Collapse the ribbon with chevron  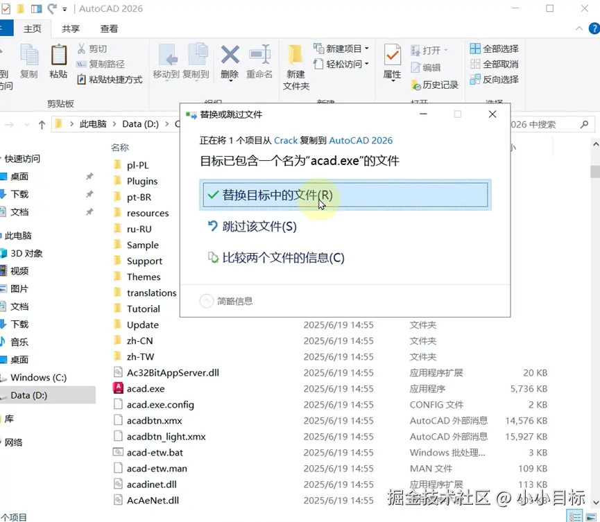pos(579,28)
